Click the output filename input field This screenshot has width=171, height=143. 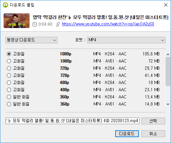(73, 121)
